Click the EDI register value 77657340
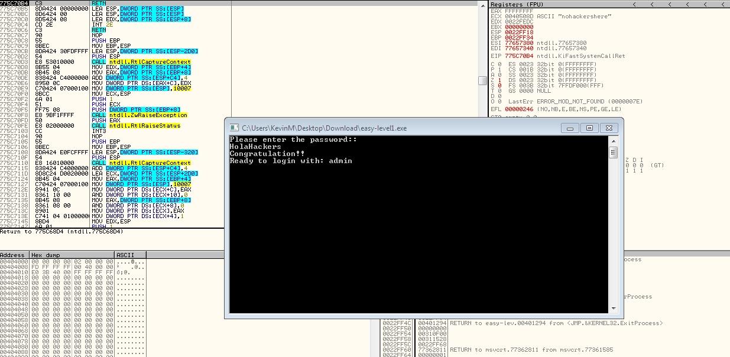This screenshot has height=357, width=730. point(519,48)
